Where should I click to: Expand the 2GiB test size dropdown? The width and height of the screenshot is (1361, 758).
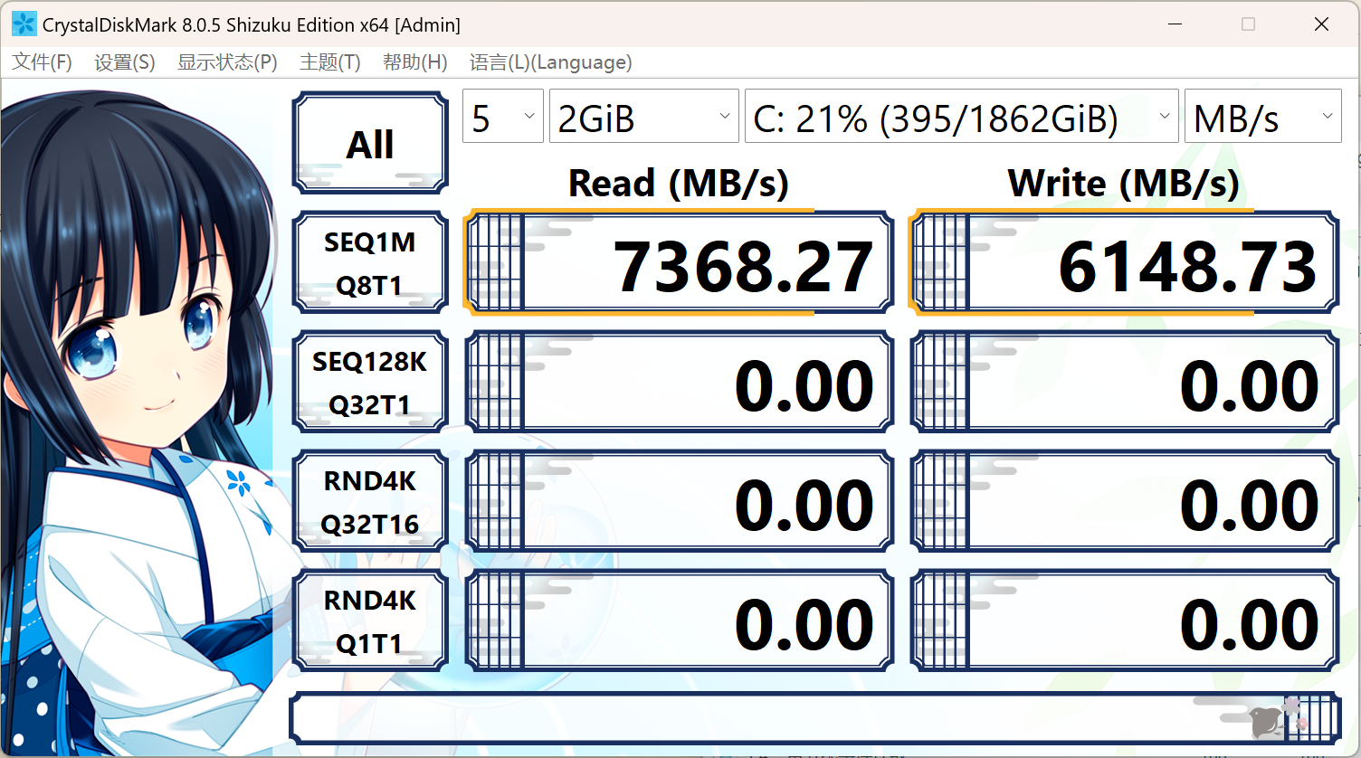point(643,117)
